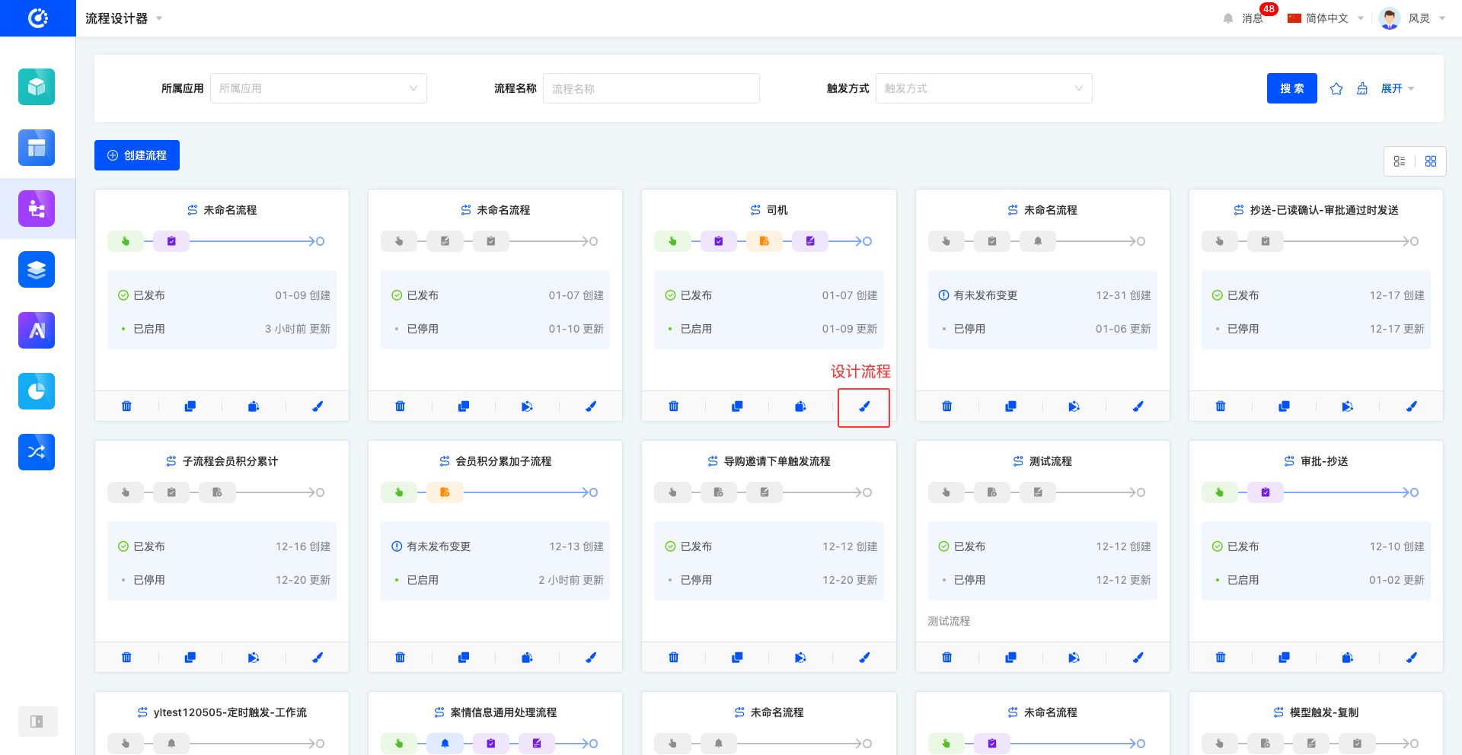1462x755 pixels.
Task: Clear filters with the broom icon
Action: click(x=1362, y=89)
